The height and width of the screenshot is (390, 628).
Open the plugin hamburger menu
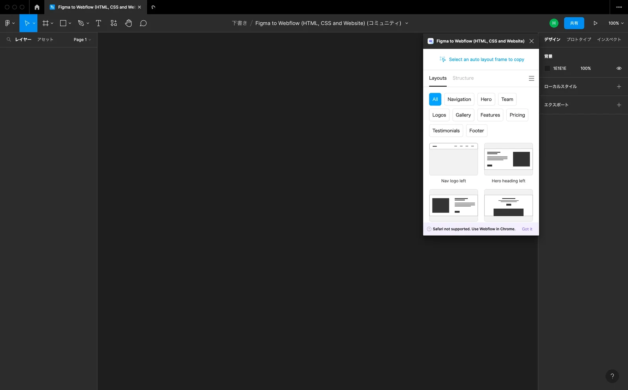[x=531, y=78]
